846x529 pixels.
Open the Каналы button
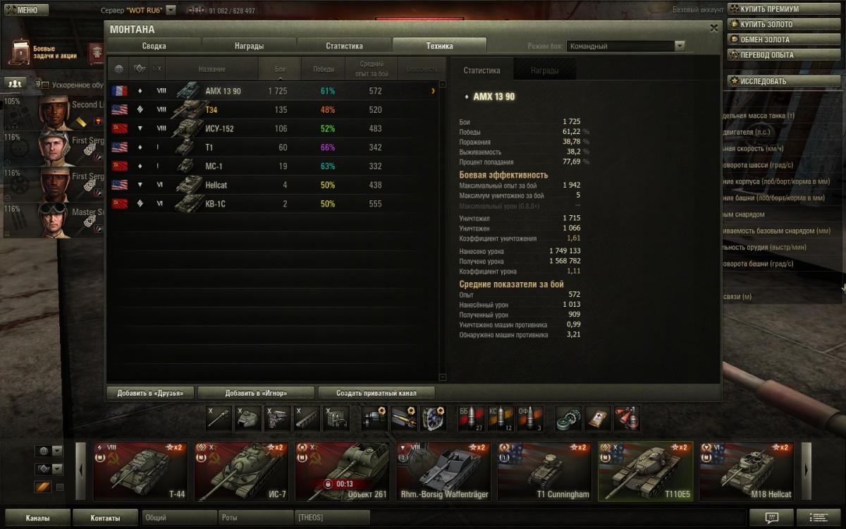37,518
